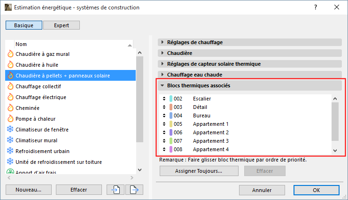348x200 pixels.
Task: Click the flame icon beside Chaudière à pellets
Action: [x=10, y=76]
